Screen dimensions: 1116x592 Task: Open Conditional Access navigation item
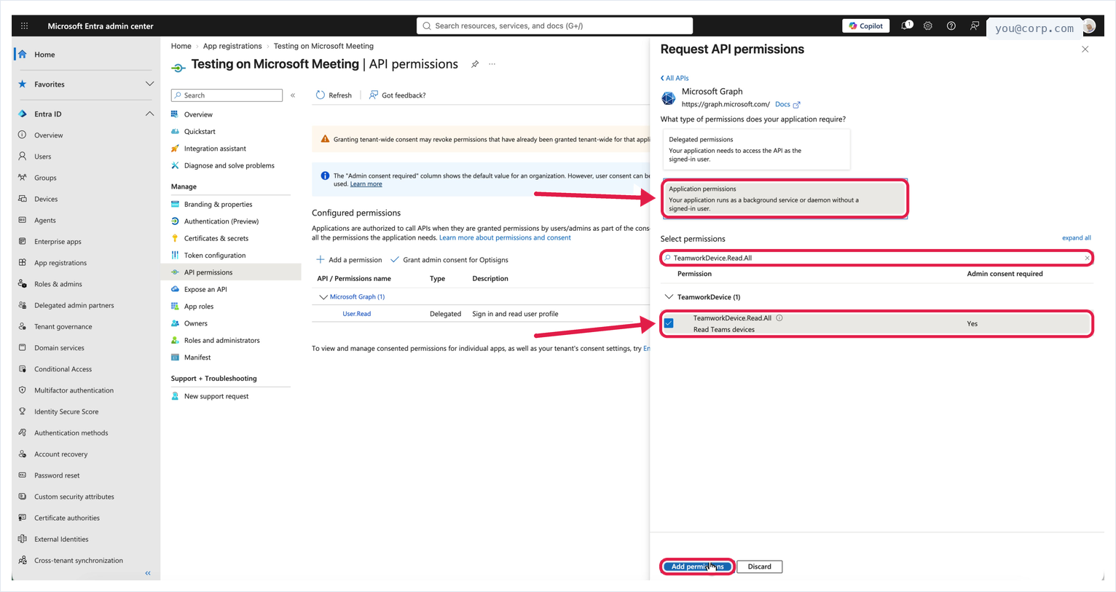(63, 369)
